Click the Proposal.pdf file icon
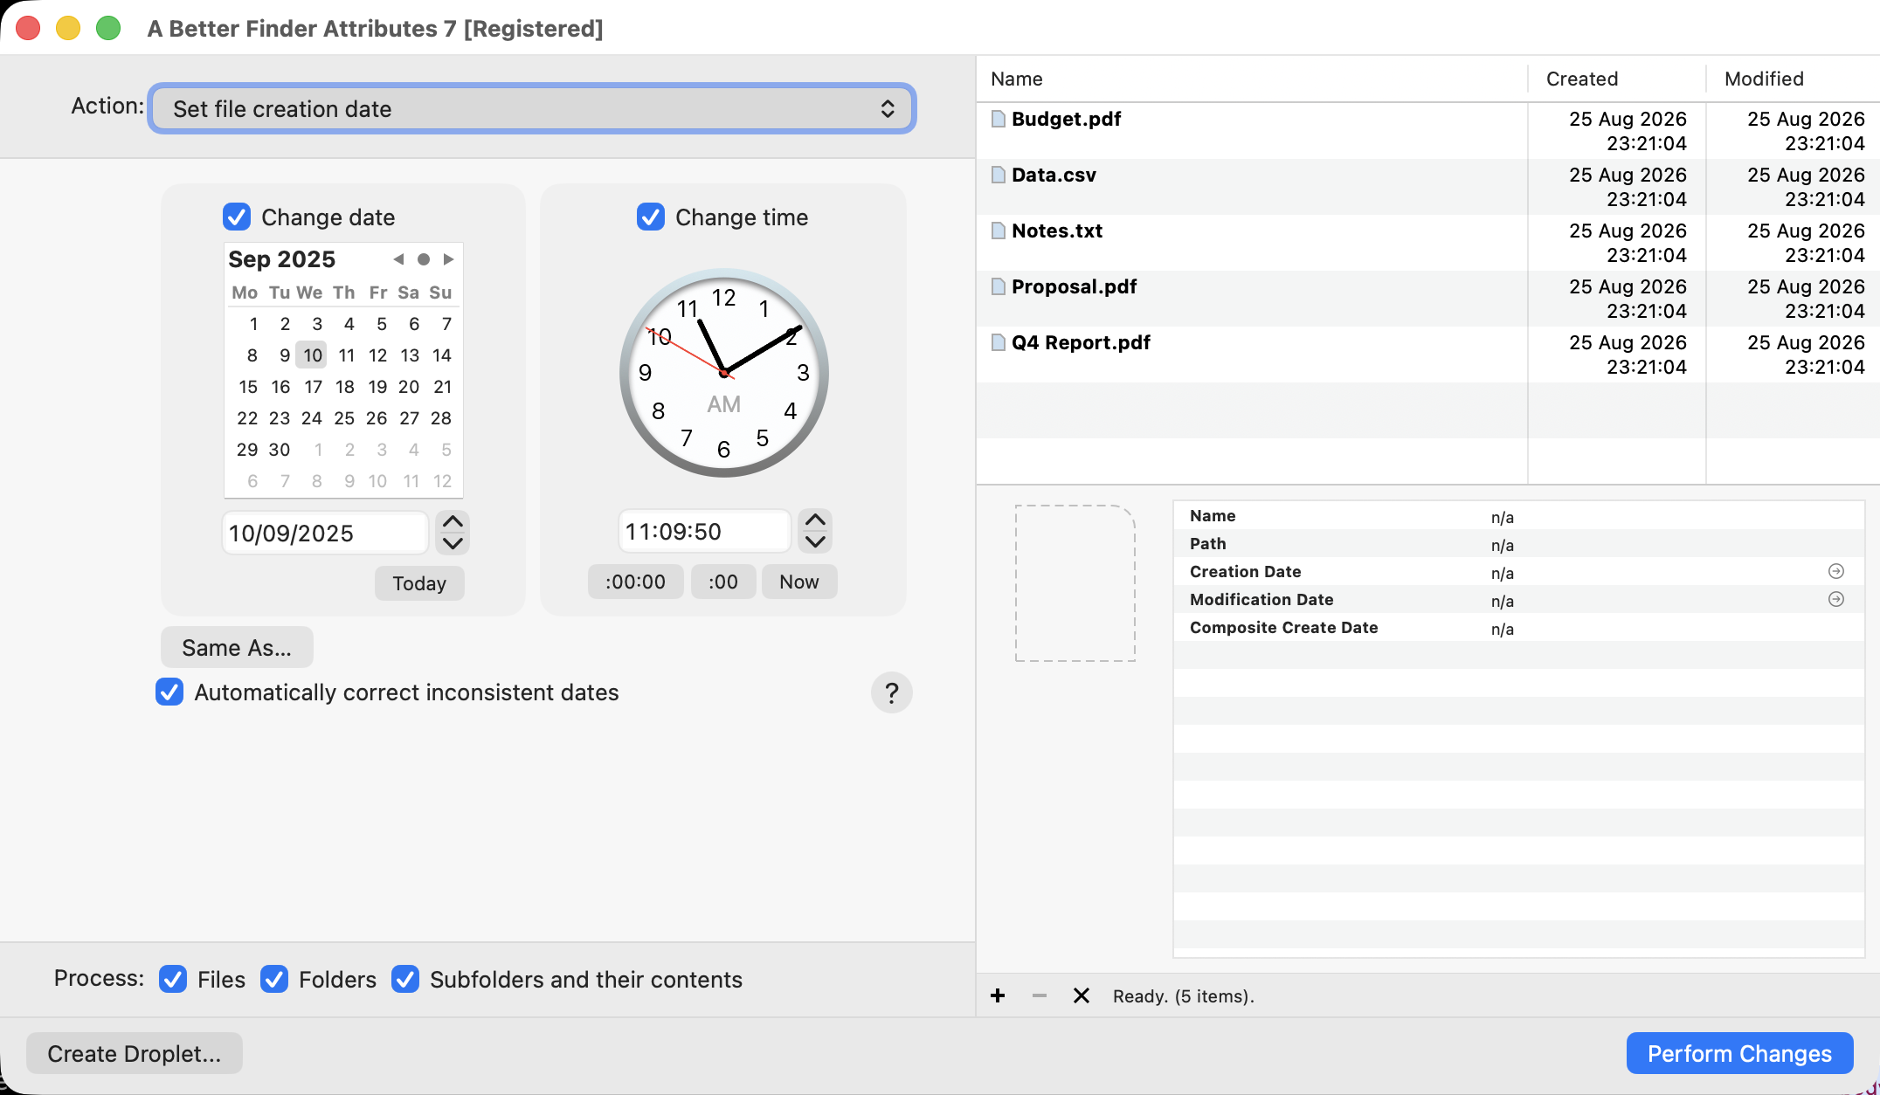The image size is (1880, 1095). (x=999, y=286)
